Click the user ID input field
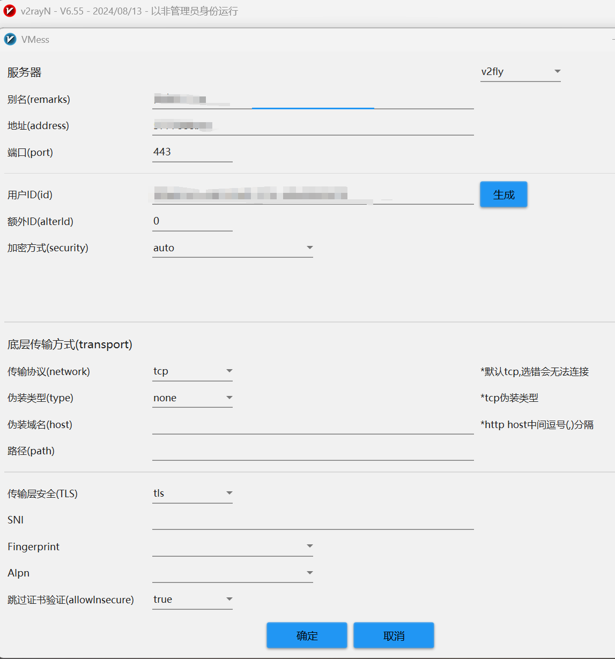The width and height of the screenshot is (615, 659). point(313,194)
